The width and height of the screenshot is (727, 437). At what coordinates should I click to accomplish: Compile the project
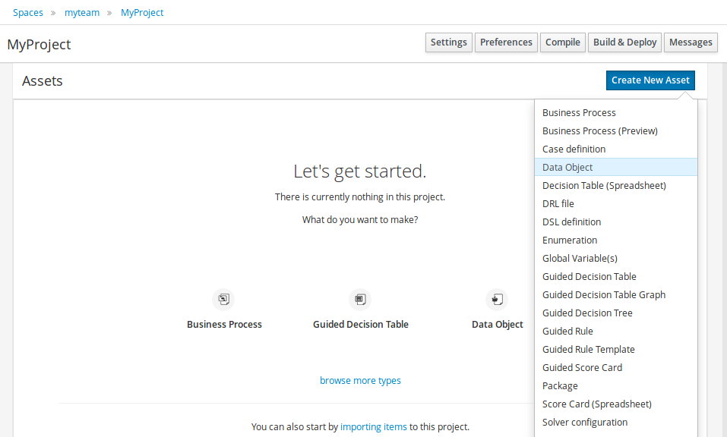pyautogui.click(x=562, y=42)
